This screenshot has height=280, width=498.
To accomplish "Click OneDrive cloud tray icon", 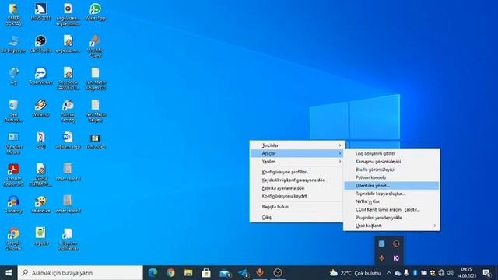I will point(398,273).
